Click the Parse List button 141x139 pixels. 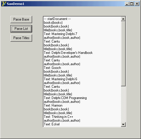[21, 29]
